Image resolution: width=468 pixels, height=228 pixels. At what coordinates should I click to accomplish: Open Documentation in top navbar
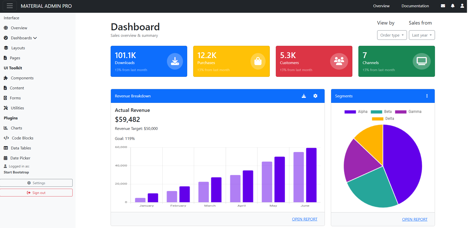415,6
